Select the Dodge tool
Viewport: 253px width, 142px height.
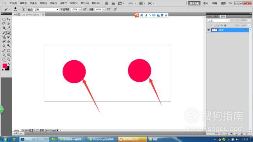9,46
